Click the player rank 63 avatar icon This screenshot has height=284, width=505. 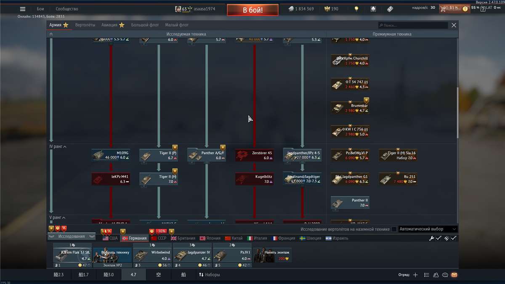[x=178, y=9]
